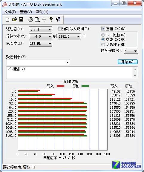The height and width of the screenshot is (172, 144).
Task: Save results with the floppy disk icon
Action: [x=21, y=19]
